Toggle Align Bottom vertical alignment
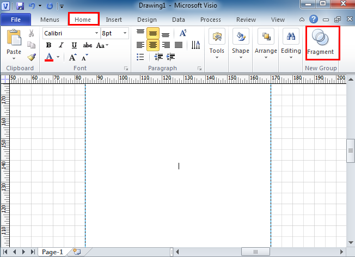The width and height of the screenshot is (355, 257). [166, 34]
